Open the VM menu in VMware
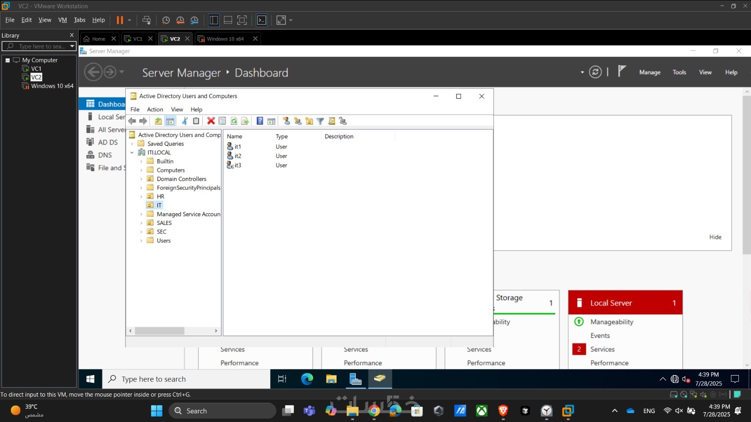 (x=62, y=20)
